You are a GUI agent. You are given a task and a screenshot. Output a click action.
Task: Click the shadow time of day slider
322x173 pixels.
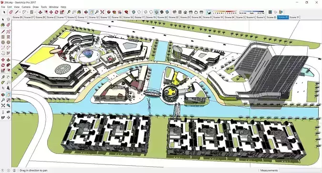pos(252,12)
